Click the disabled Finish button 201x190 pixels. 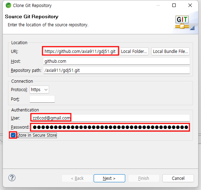tap(144, 178)
